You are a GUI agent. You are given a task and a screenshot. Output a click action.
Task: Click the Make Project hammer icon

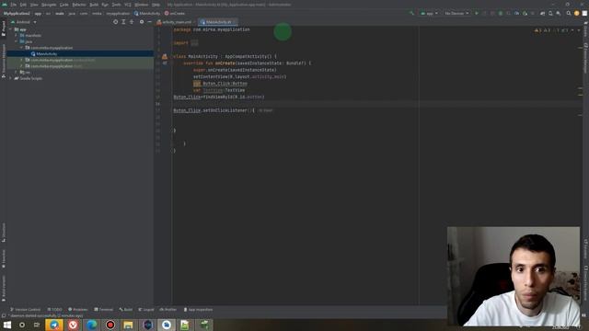pos(411,13)
